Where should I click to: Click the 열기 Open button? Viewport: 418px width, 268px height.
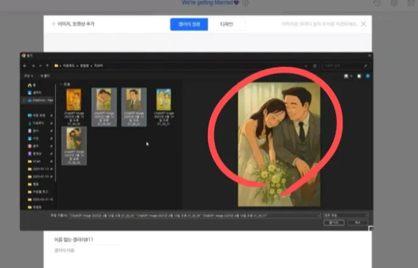334,223
